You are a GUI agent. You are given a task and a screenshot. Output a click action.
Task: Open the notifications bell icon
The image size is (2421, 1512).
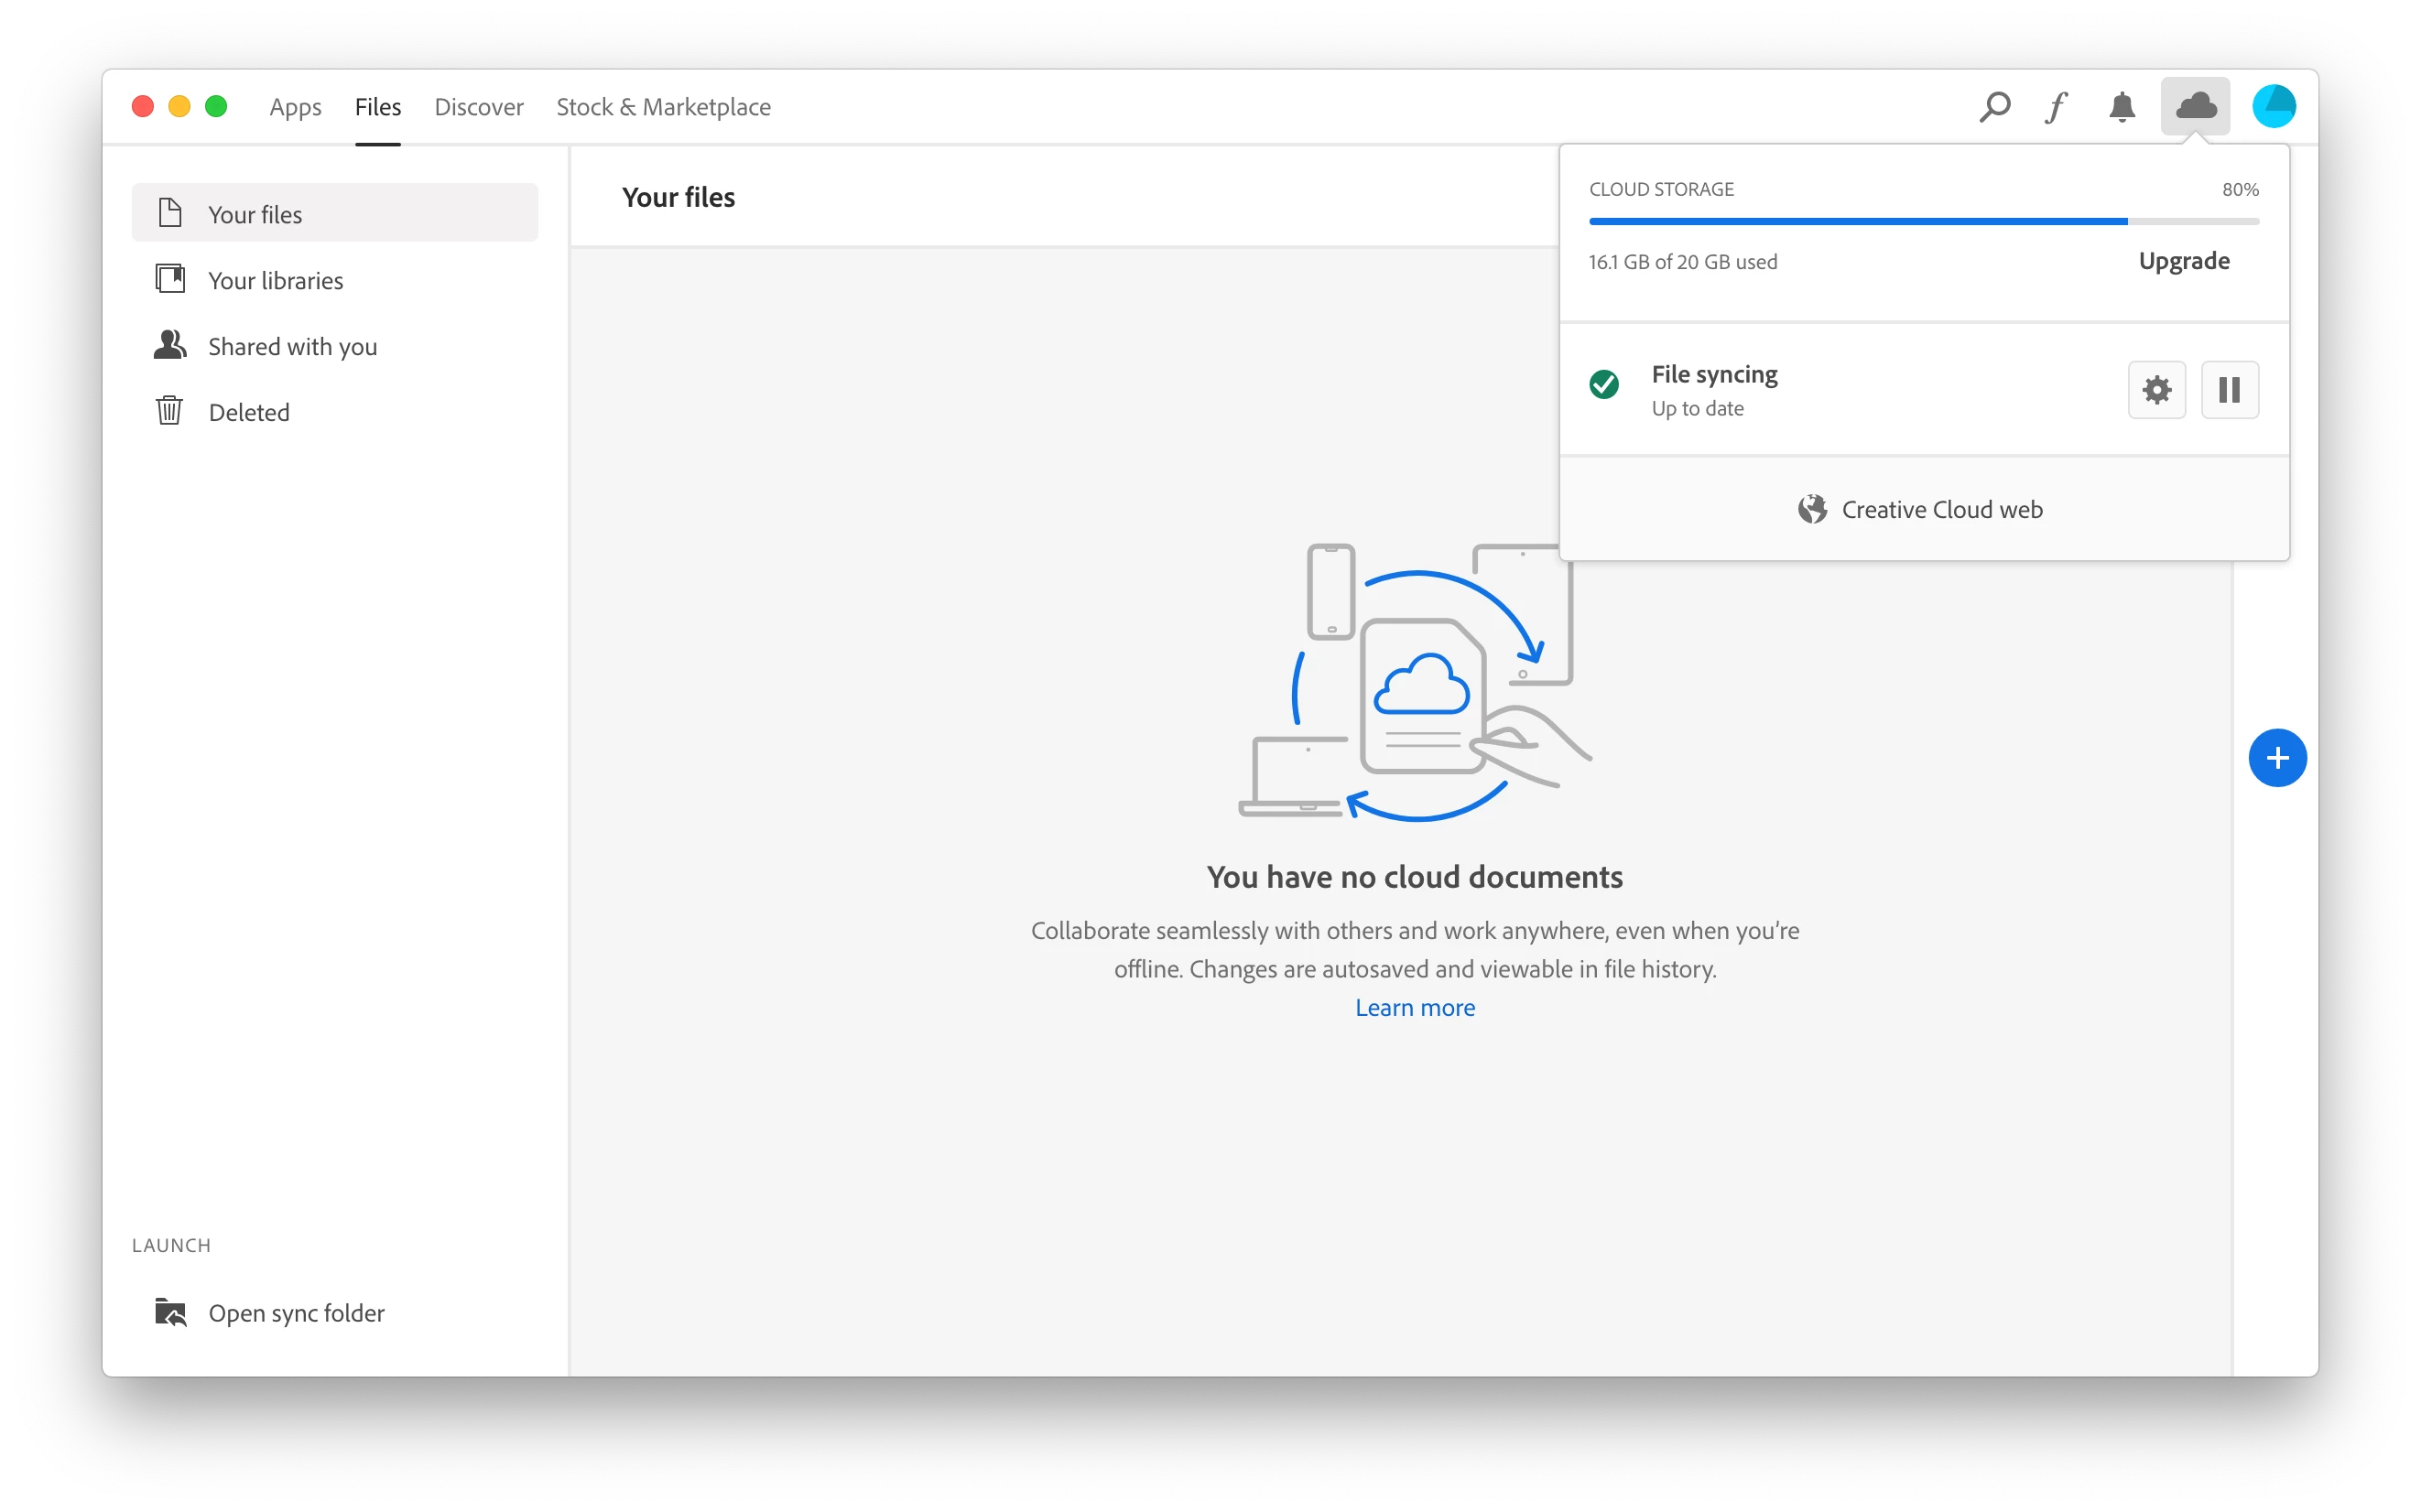(2121, 106)
